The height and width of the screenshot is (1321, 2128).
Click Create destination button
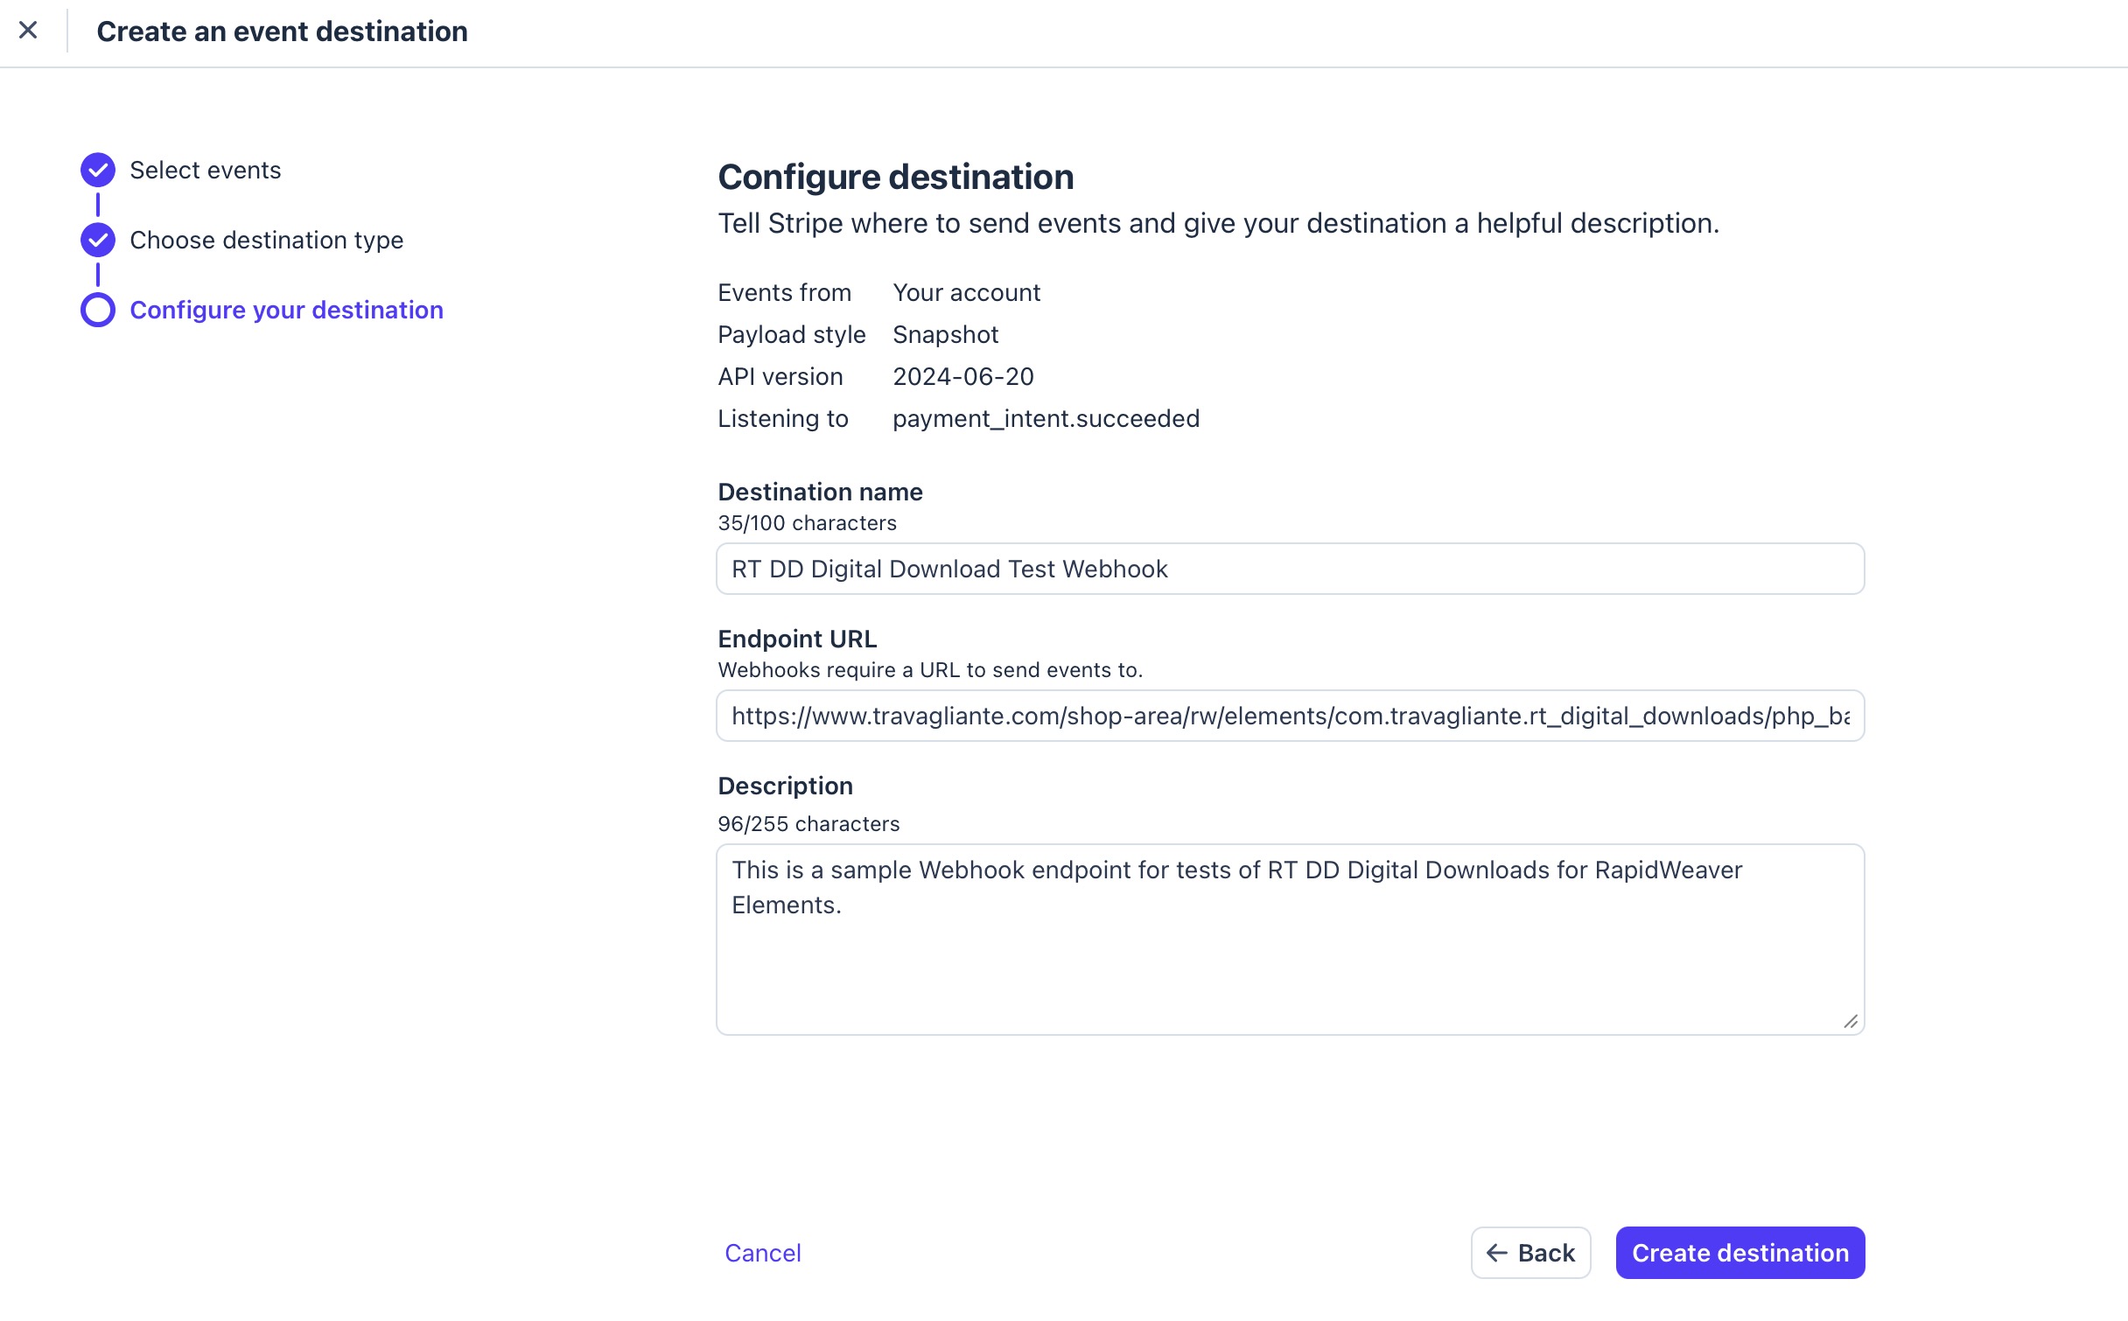tap(1740, 1253)
